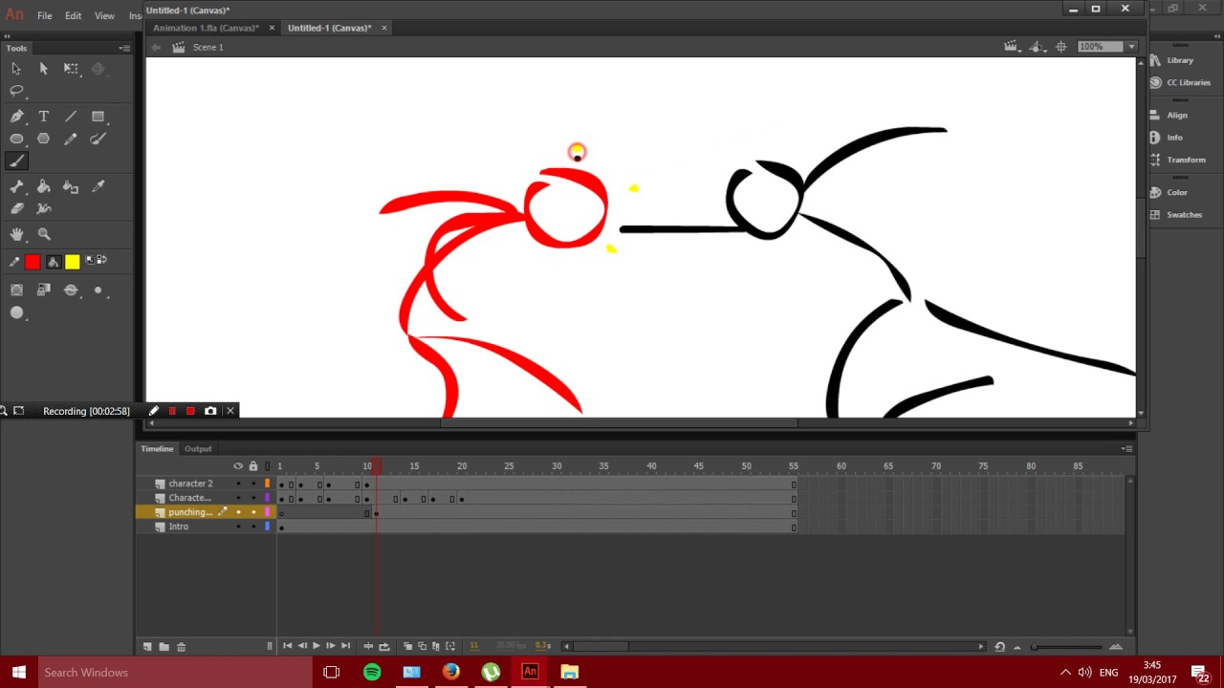Select the Paint Brush tool beside Pencil

[98, 139]
